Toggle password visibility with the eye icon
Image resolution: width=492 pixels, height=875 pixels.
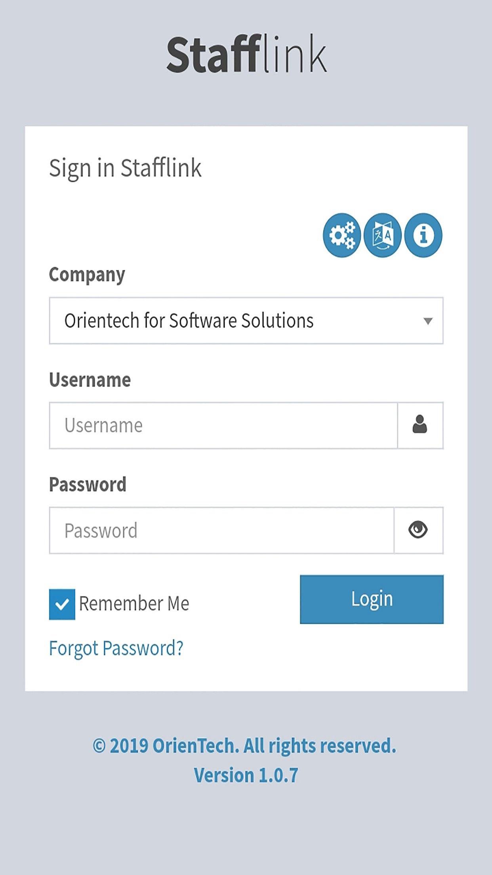[418, 529]
